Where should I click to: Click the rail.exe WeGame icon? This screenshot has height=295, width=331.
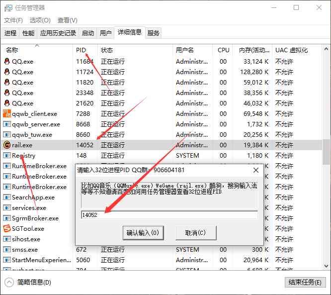tap(7, 145)
